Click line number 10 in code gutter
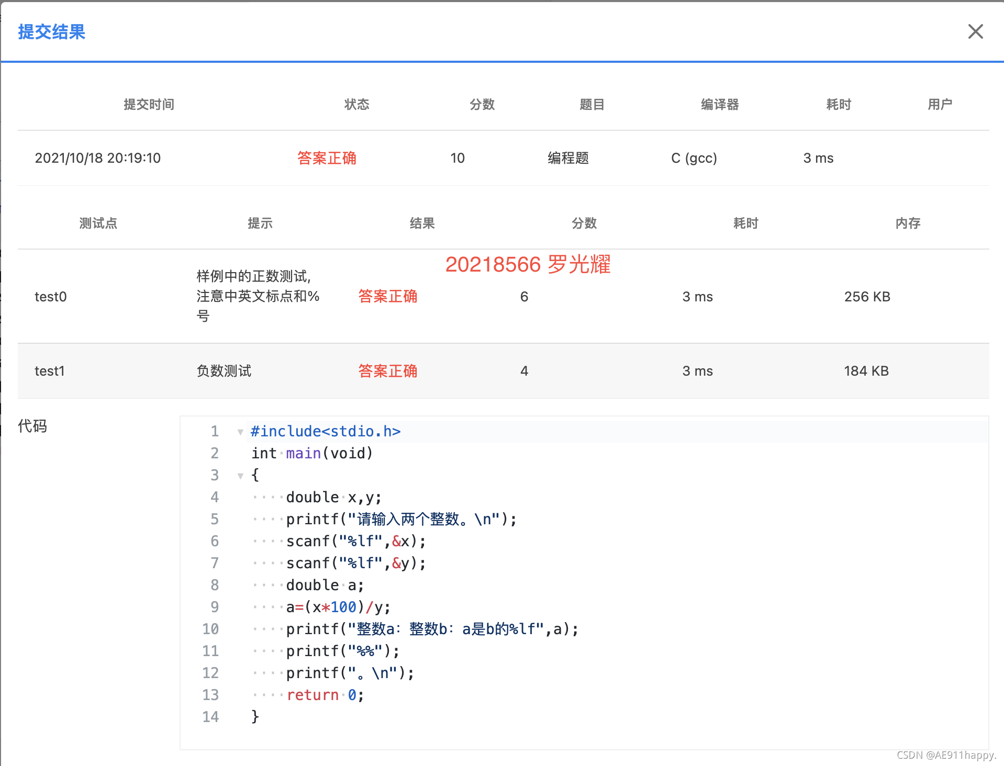Screen dimensions: 1004x766 pos(210,629)
